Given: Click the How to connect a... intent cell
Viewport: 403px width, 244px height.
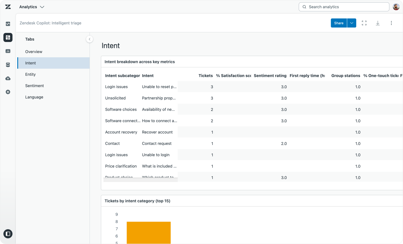Looking at the screenshot, I should (x=160, y=121).
